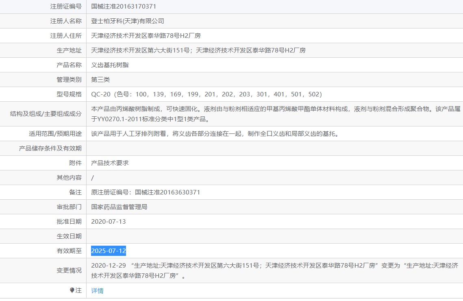Click the 产品名称 field label

click(x=69, y=65)
